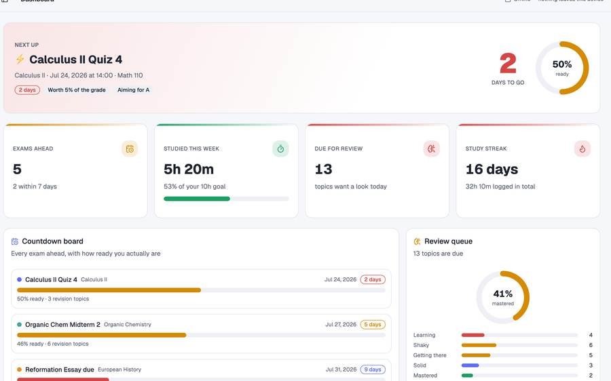Click the orange dot before Reformation Essay due
Screen dimensions: 611x381
point(20,369)
